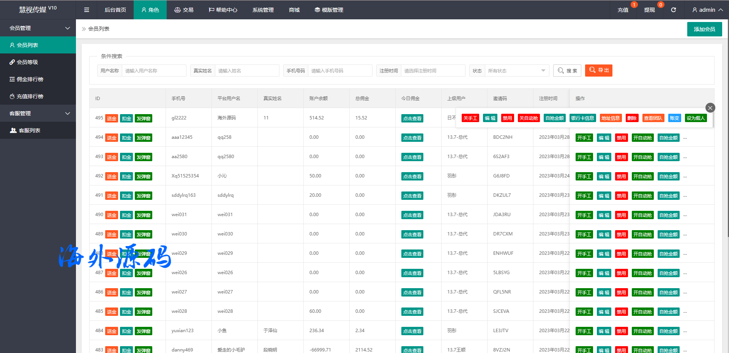This screenshot has height=353, width=729.
Task: Go to 客服列表 in the sidebar
Action: point(30,130)
